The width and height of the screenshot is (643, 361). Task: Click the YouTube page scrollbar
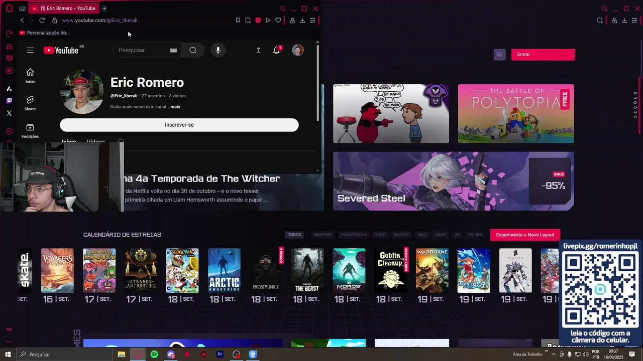[x=317, y=83]
